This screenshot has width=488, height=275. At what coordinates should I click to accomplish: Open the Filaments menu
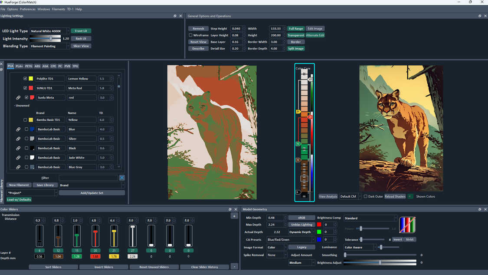click(58, 9)
